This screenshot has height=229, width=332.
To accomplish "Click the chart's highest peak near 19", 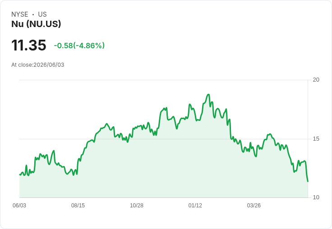I will (x=208, y=94).
